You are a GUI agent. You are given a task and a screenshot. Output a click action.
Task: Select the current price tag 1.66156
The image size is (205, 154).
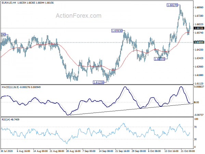point(199,28)
